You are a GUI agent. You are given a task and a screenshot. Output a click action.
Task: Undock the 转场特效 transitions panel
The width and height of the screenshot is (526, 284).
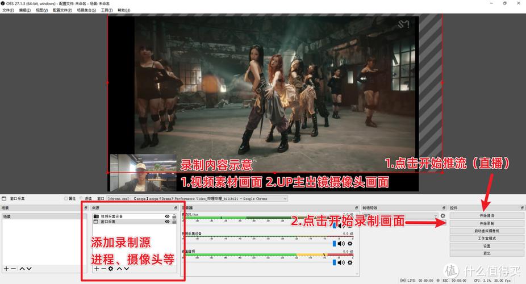[x=444, y=208]
